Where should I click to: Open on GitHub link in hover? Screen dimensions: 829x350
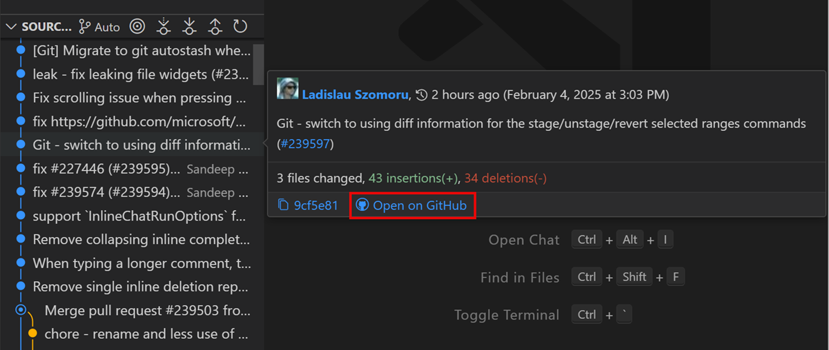[x=412, y=205]
